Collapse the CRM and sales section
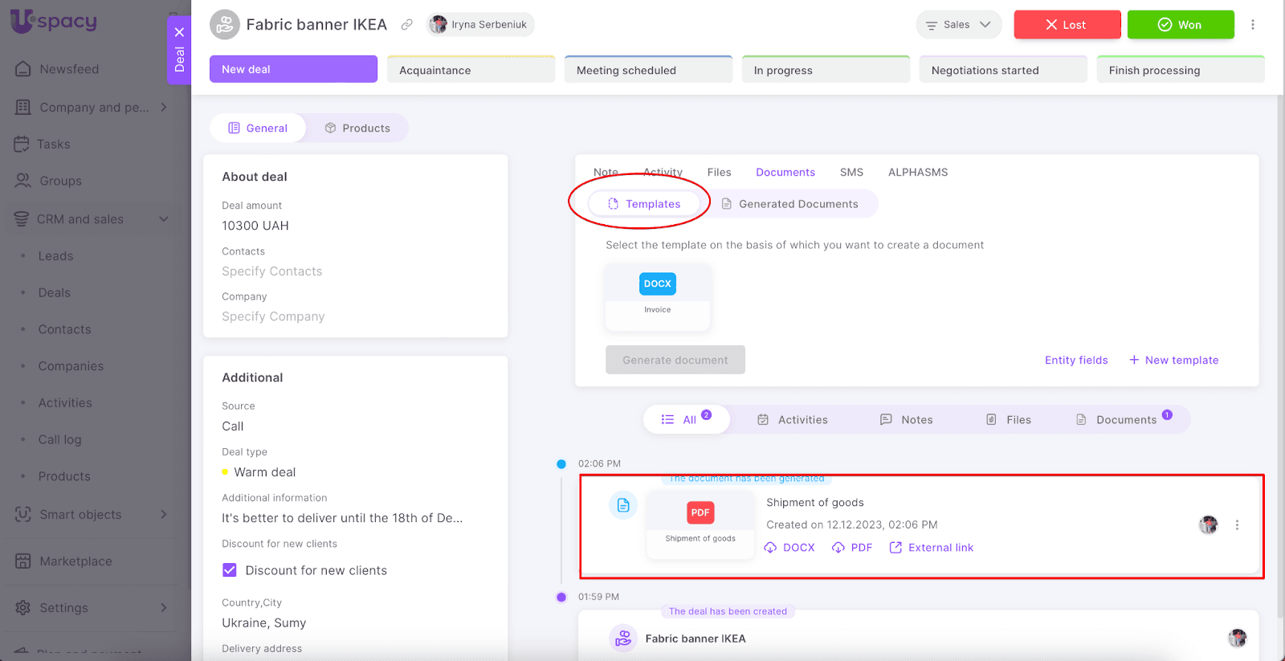The height and width of the screenshot is (661, 1285). click(x=164, y=219)
